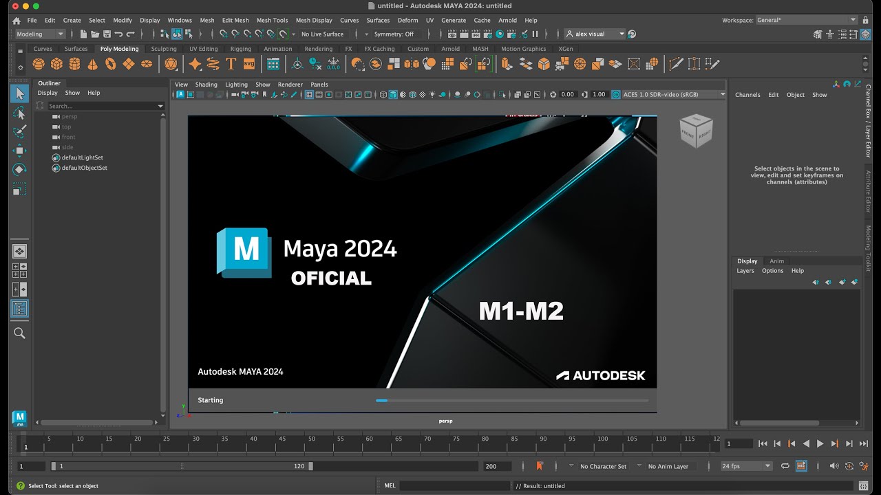Image resolution: width=881 pixels, height=495 pixels.
Task: Toggle the Outliner layout button in sidebar
Action: [x=19, y=309]
